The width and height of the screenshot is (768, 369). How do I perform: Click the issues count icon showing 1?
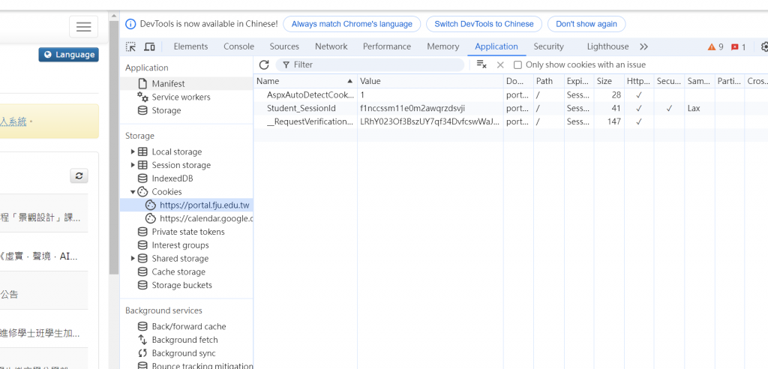click(738, 47)
